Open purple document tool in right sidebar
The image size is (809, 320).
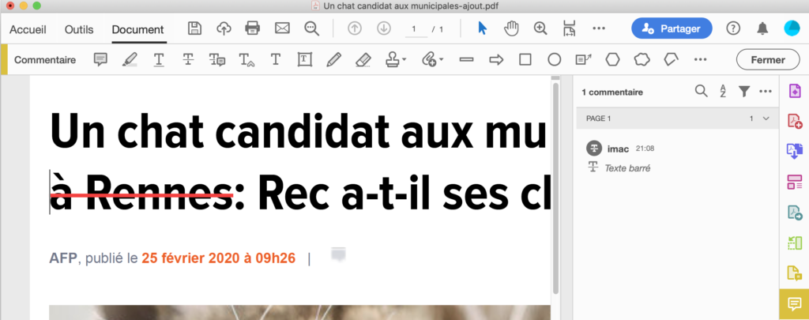tap(795, 91)
